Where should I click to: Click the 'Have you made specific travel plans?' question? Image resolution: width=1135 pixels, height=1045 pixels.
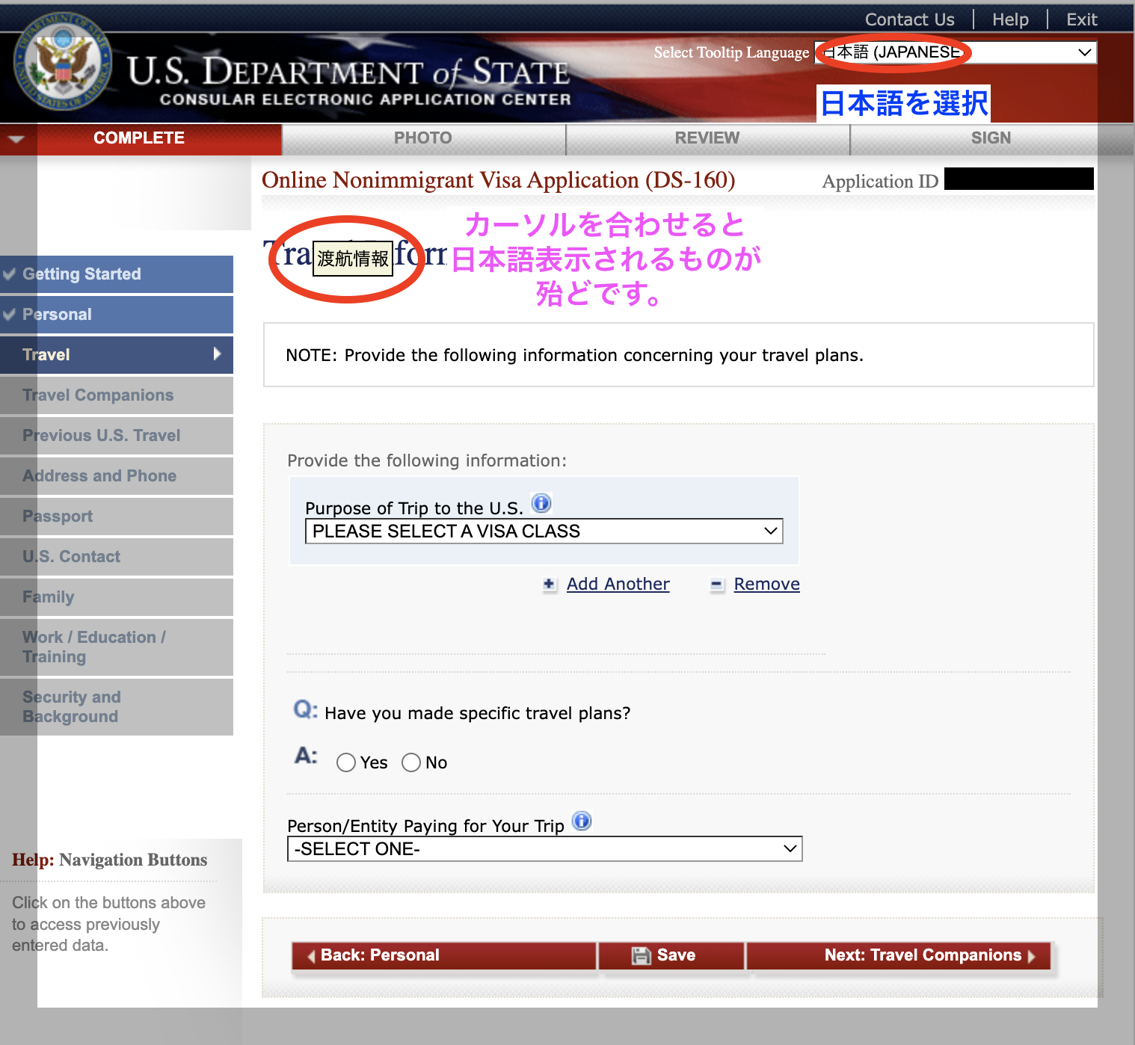click(x=477, y=713)
